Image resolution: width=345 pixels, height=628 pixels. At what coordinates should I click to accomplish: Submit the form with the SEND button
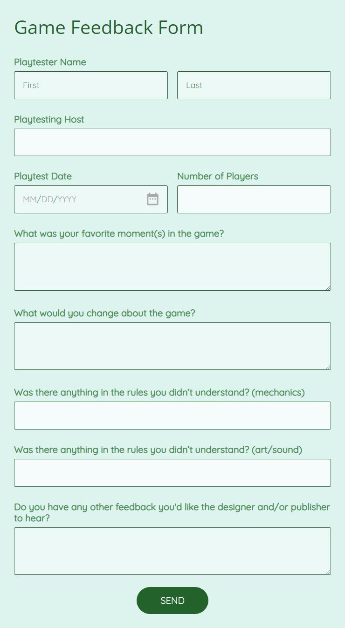(x=172, y=601)
